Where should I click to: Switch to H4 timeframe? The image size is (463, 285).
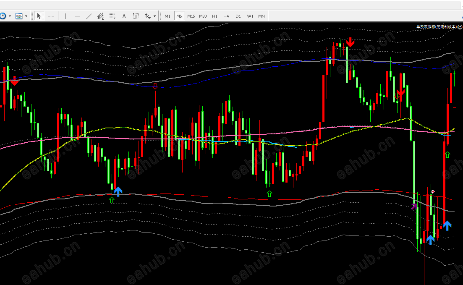(226, 16)
